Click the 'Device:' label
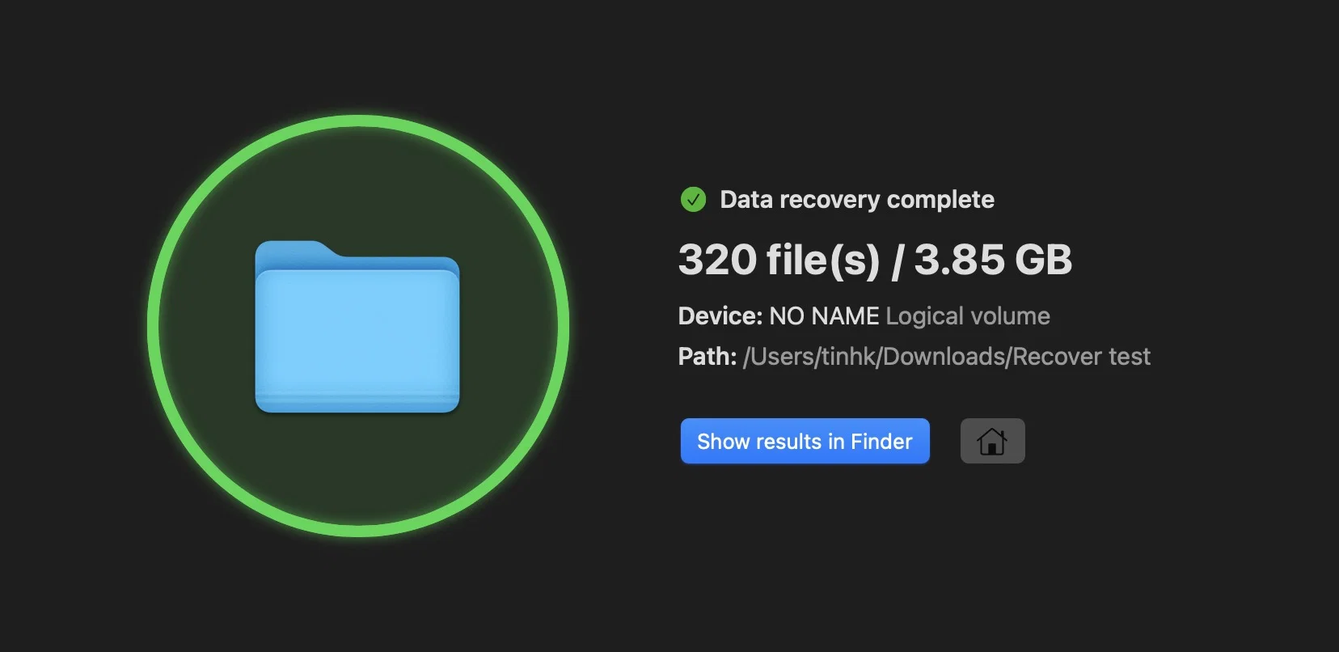This screenshot has width=1339, height=652. click(x=720, y=315)
